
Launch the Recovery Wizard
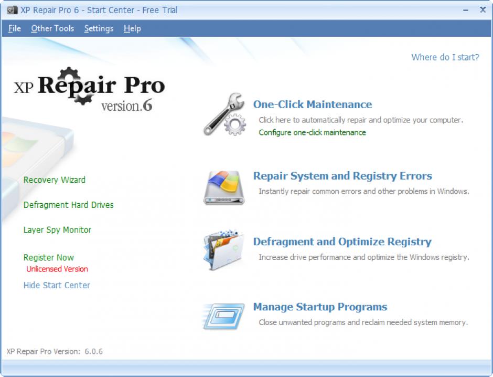[55, 180]
